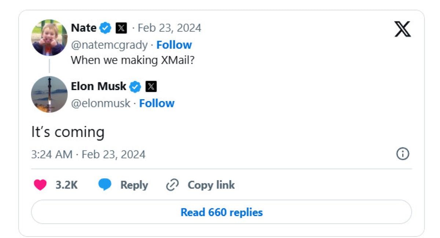Click the blue reply bubble icon
Viewport: 440px width, 238px height.
point(105,185)
